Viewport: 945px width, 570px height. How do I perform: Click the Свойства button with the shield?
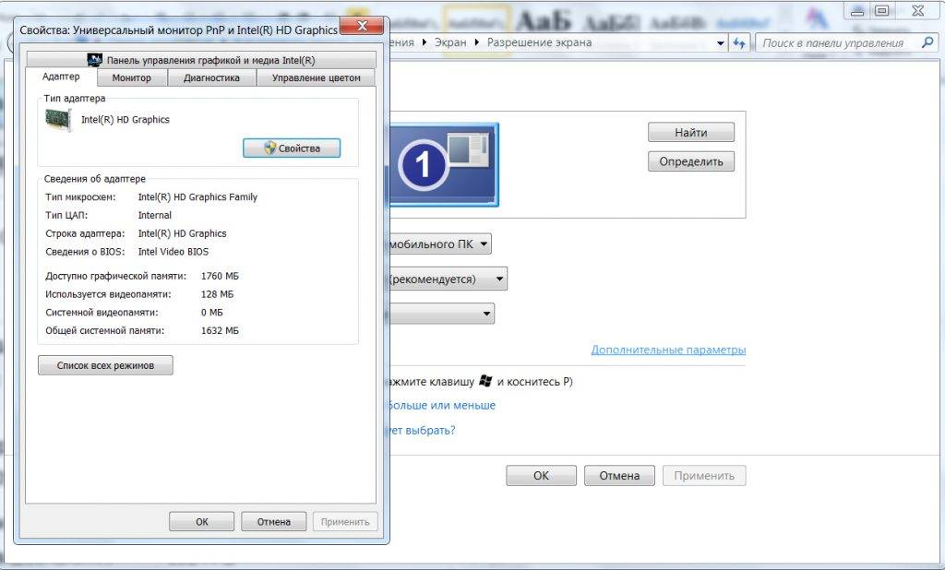pos(292,148)
